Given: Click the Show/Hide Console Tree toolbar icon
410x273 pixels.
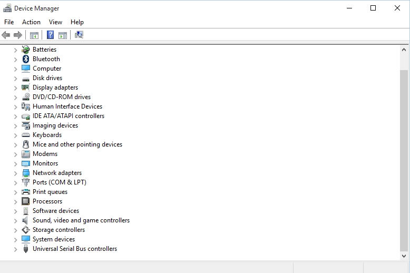Looking at the screenshot, I should tap(34, 35).
